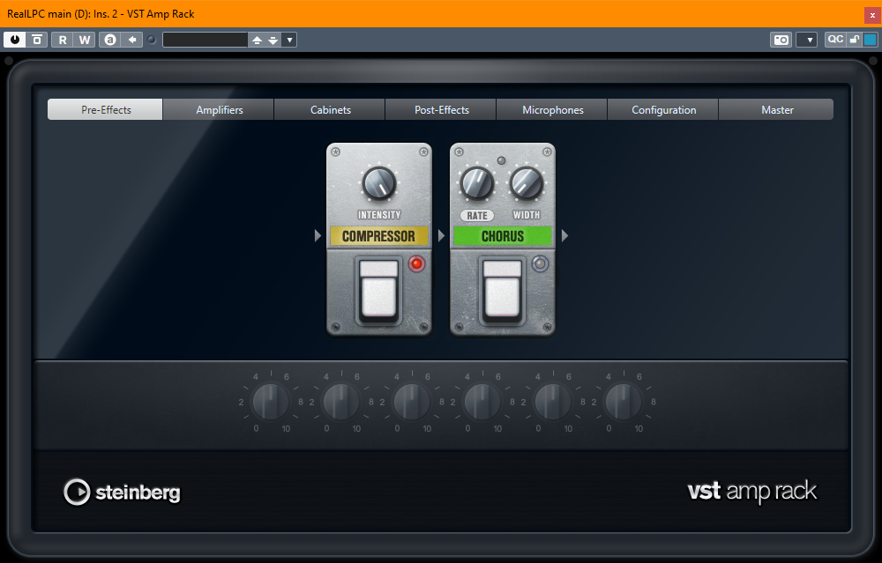Enable Write Automation with the W button
The height and width of the screenshot is (563, 882).
(x=85, y=40)
